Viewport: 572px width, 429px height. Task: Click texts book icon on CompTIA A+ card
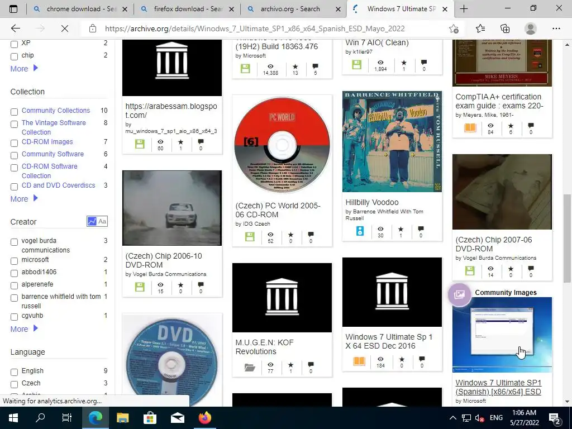point(470,128)
